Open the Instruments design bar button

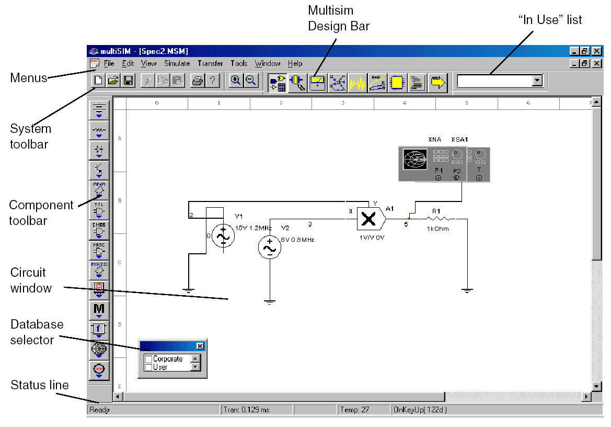coord(318,83)
